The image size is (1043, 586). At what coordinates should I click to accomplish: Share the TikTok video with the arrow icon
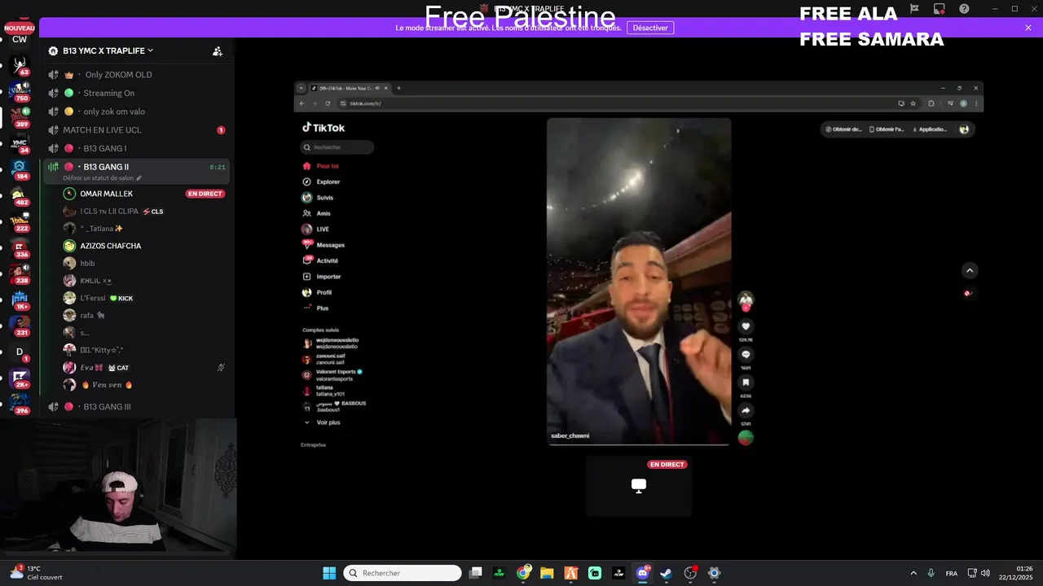point(746,411)
